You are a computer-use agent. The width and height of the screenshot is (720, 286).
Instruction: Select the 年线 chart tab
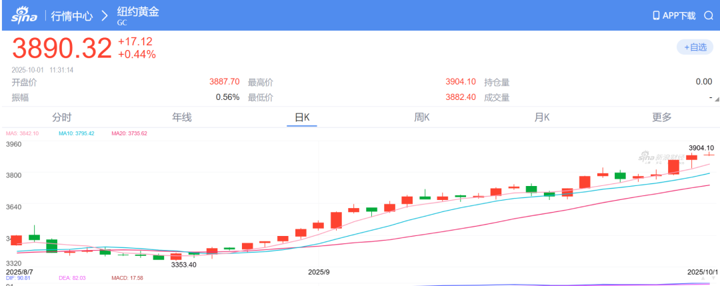pos(181,117)
